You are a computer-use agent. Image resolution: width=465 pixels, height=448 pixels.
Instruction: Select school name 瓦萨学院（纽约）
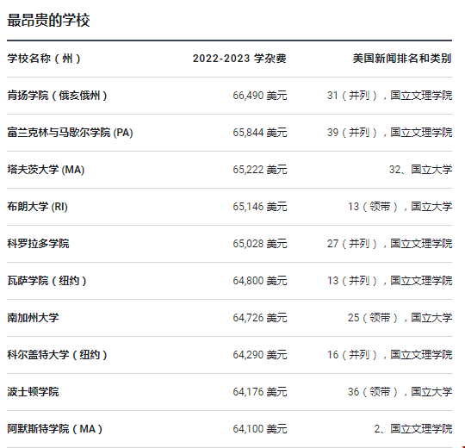46,281
